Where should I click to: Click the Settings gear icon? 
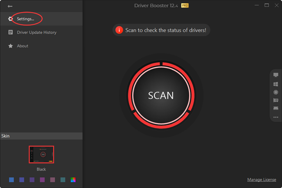coord(10,19)
